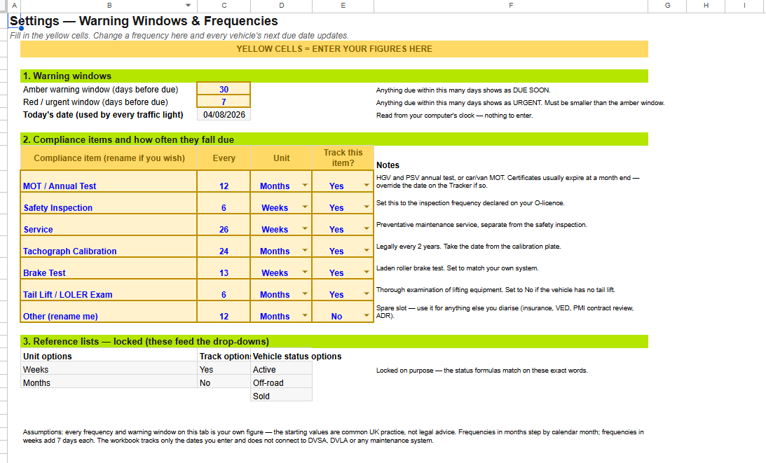Select the yellow cells instruction banner
Screen dimensions: 766x463
pos(334,49)
